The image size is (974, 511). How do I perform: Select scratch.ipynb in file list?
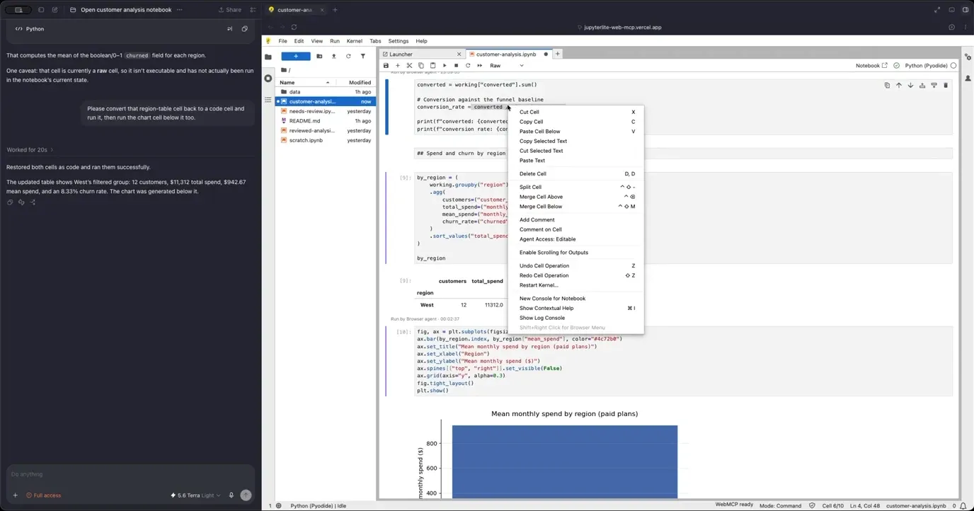[x=326, y=140]
